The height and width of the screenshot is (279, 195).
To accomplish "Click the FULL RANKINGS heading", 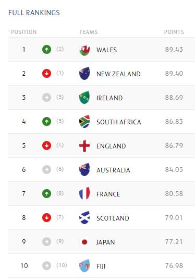I will tap(34, 13).
